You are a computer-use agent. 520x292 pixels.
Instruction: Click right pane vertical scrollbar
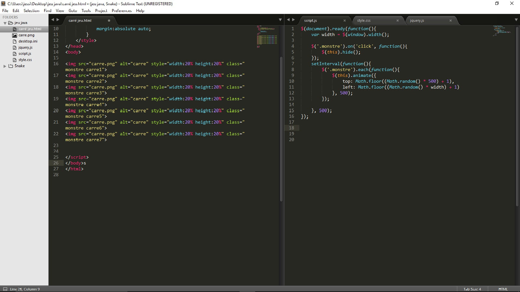pos(517,117)
